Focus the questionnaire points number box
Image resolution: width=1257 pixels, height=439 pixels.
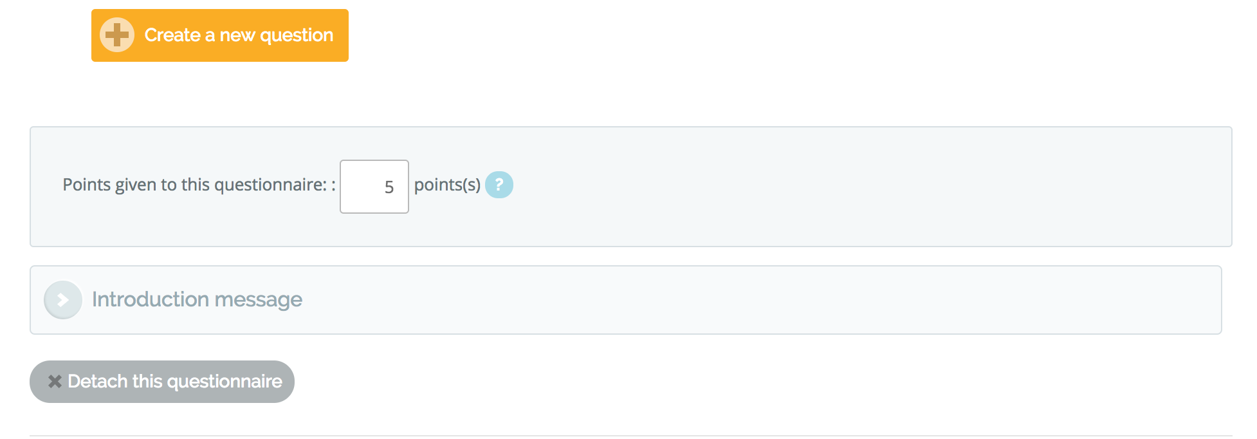[374, 187]
